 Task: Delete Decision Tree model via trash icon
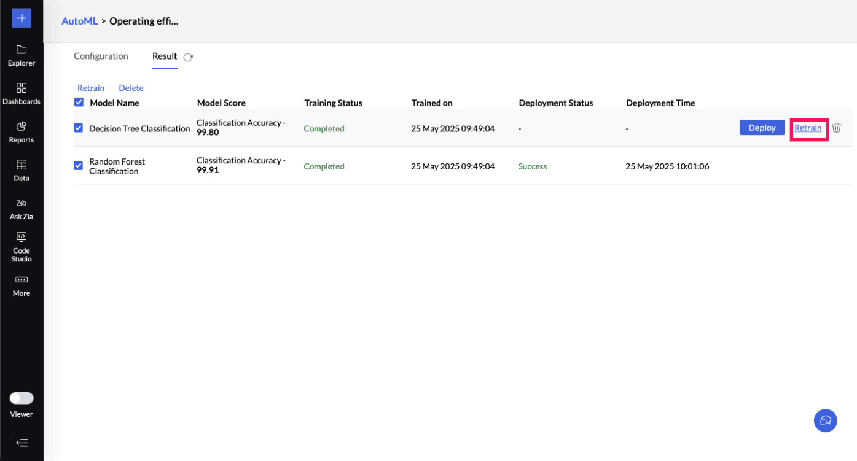[836, 128]
